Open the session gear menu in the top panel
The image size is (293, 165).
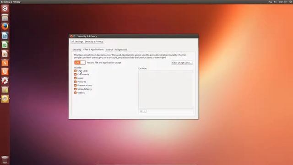pos(291,2)
